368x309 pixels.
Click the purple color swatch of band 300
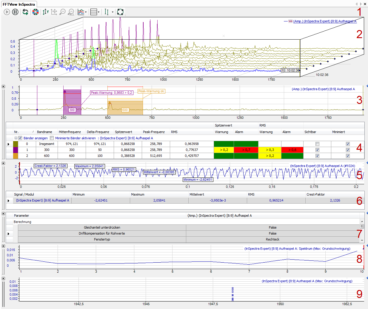coord(16,150)
